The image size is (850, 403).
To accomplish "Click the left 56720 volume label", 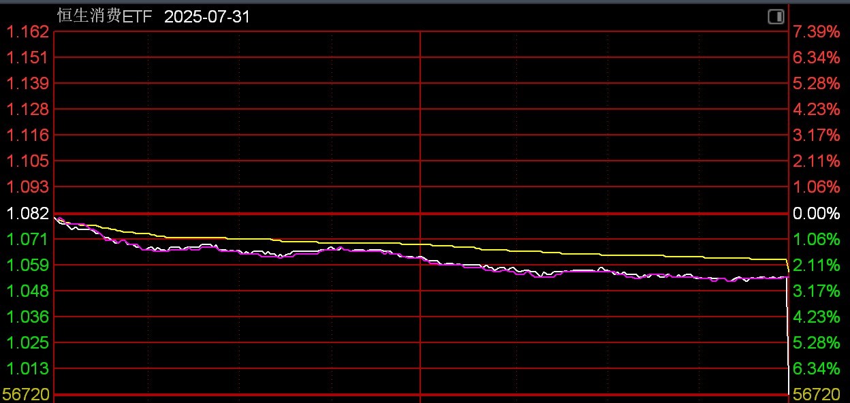I will (x=26, y=394).
